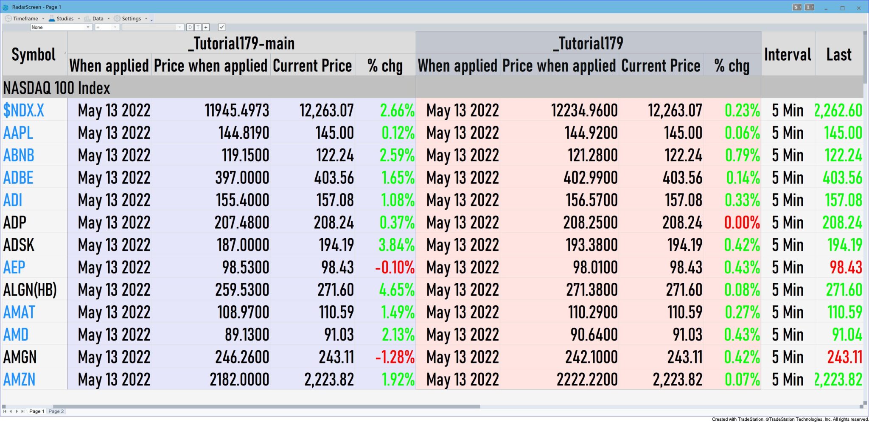Jump to last page navigation arrow
This screenshot has height=422, width=869.
pos(22,411)
